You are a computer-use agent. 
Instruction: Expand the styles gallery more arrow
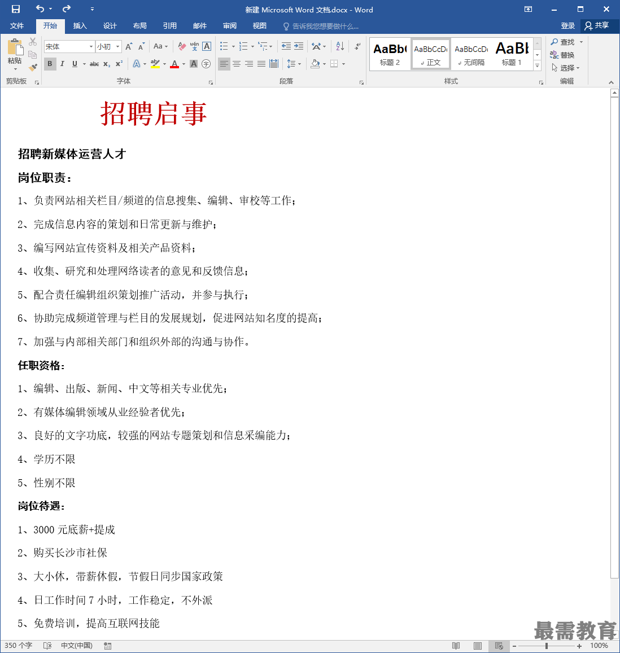[538, 66]
